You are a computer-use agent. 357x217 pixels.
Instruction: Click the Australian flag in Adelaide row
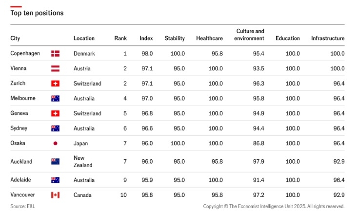point(55,180)
